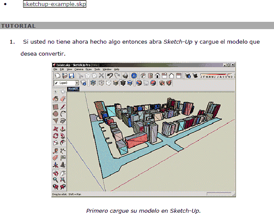Click the Print icon
The height and width of the screenshot is (214, 274).
[x=125, y=76]
